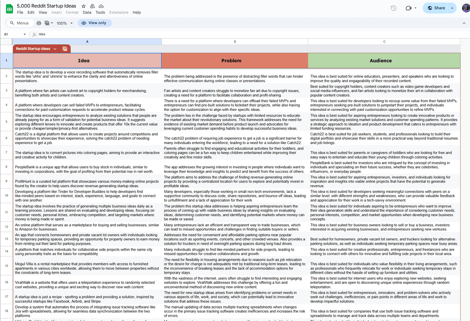Screen dimensions: 470x321
Task: Select column A header
Action: [87, 41]
